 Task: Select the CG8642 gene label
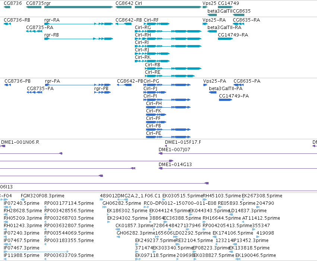[x=124, y=3]
